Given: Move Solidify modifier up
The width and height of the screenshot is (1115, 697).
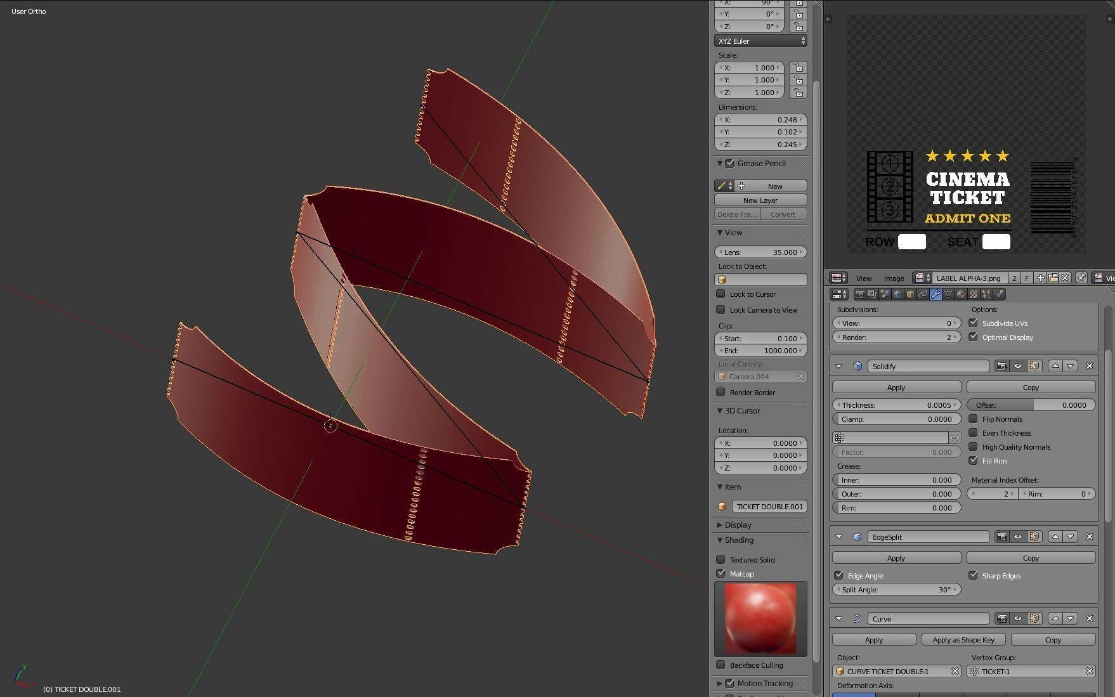Looking at the screenshot, I should (1055, 366).
